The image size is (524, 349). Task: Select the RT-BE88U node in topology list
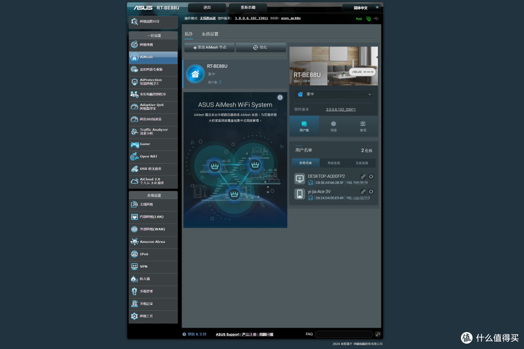pos(235,74)
